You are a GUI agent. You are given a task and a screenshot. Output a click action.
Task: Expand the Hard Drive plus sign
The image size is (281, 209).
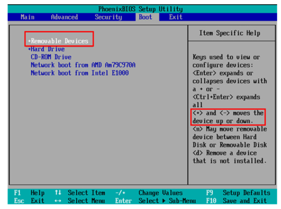tap(29, 49)
